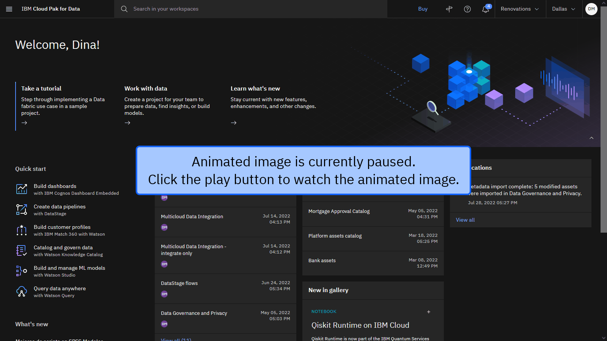Viewport: 607px width, 341px height.
Task: Open the Dallas region dropdown
Action: pyautogui.click(x=564, y=9)
